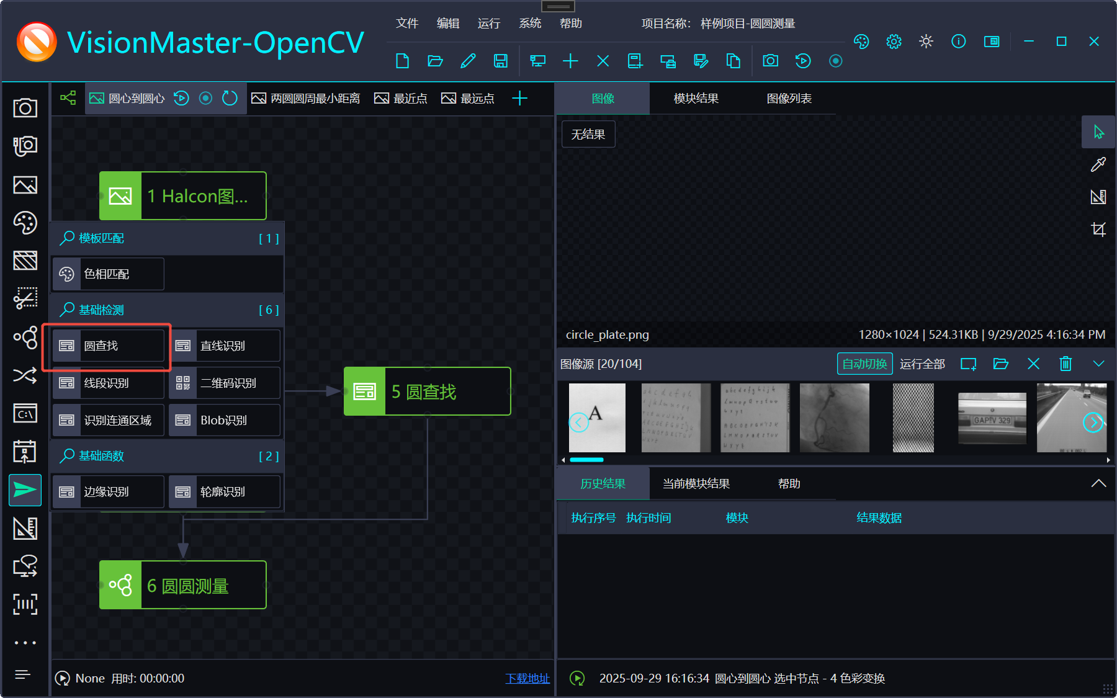The height and width of the screenshot is (698, 1117).
Task: Expand the image source dropdown chevron
Action: [x=1098, y=364]
